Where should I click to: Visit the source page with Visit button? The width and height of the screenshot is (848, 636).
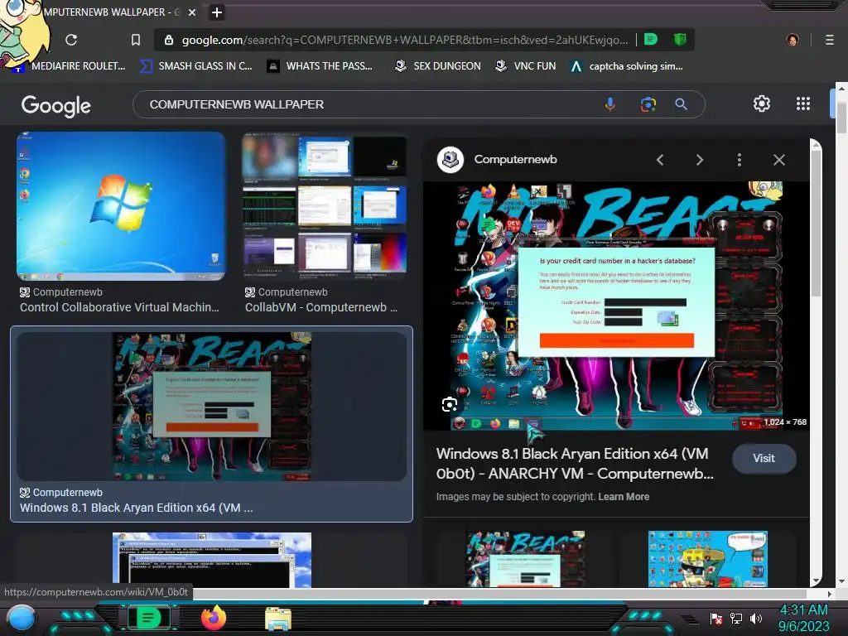tap(764, 458)
